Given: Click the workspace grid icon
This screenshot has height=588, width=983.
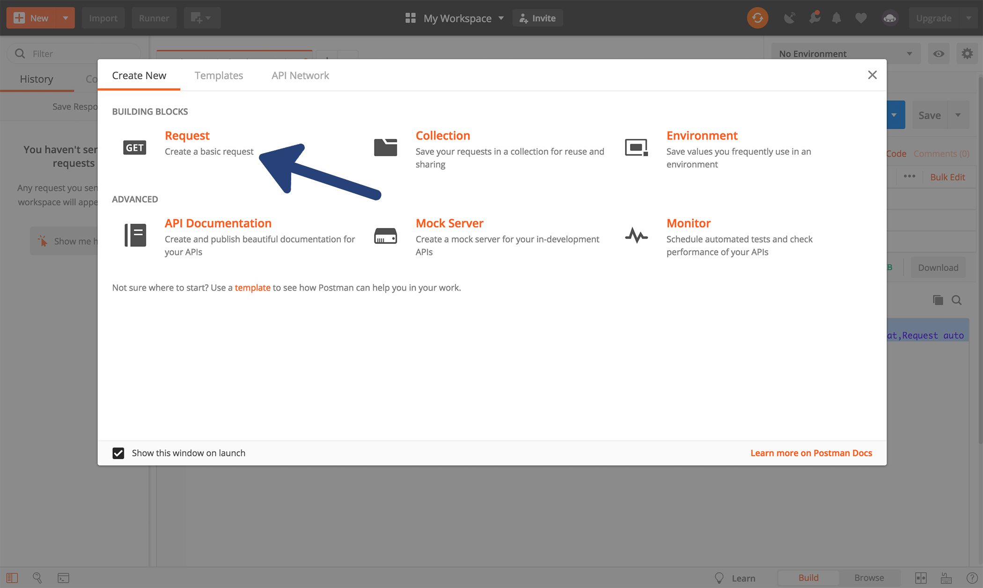Looking at the screenshot, I should [x=411, y=18].
